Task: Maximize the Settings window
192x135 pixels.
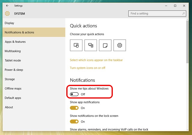Action: 175,6
